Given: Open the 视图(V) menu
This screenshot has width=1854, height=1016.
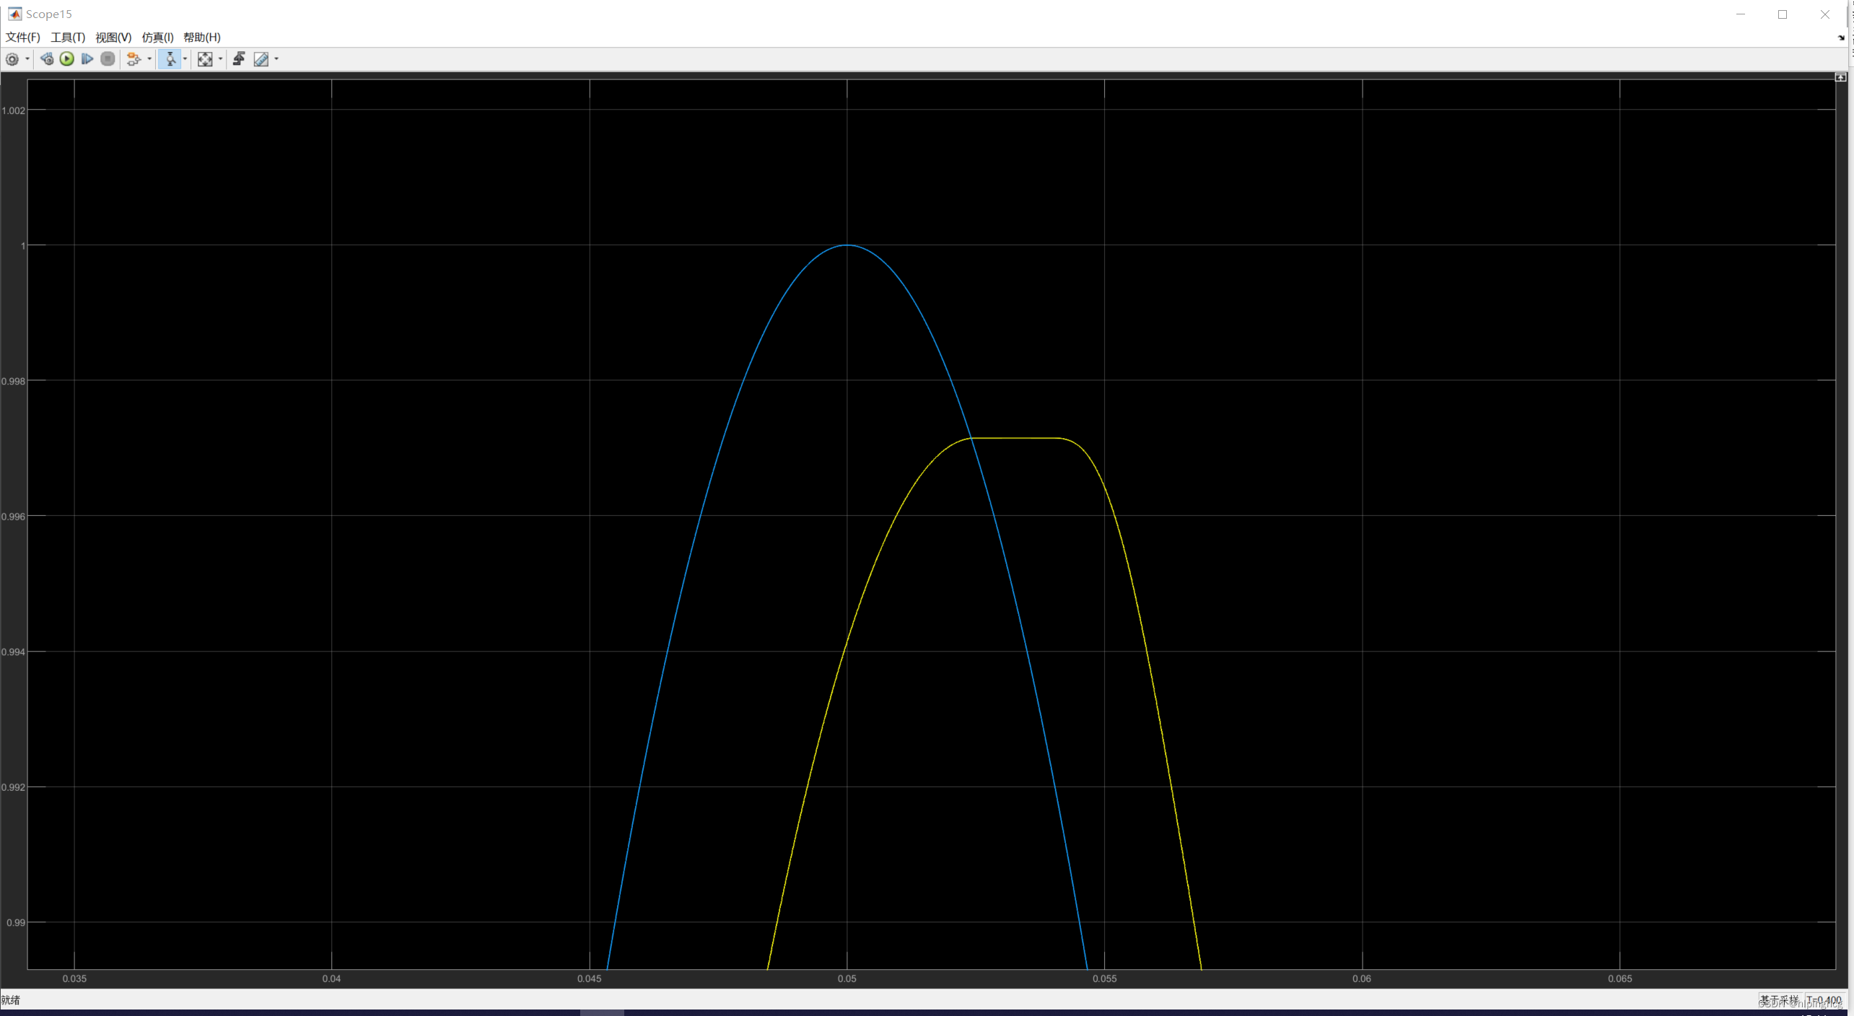Looking at the screenshot, I should pos(113,38).
